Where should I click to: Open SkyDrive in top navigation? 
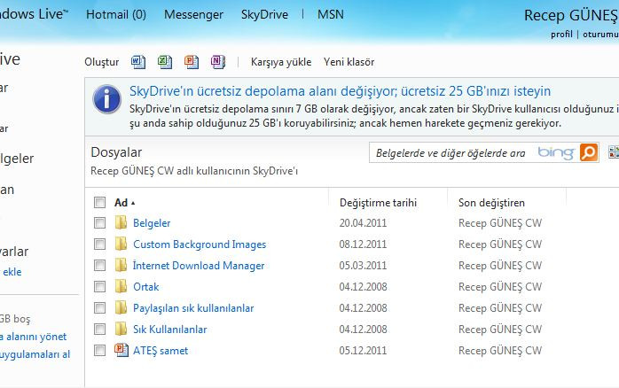264,14
